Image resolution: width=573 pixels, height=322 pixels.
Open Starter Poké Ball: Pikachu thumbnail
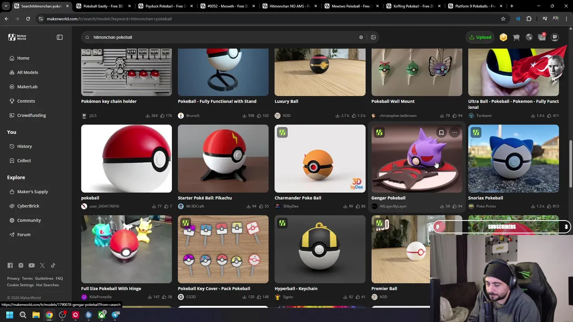[x=223, y=158]
